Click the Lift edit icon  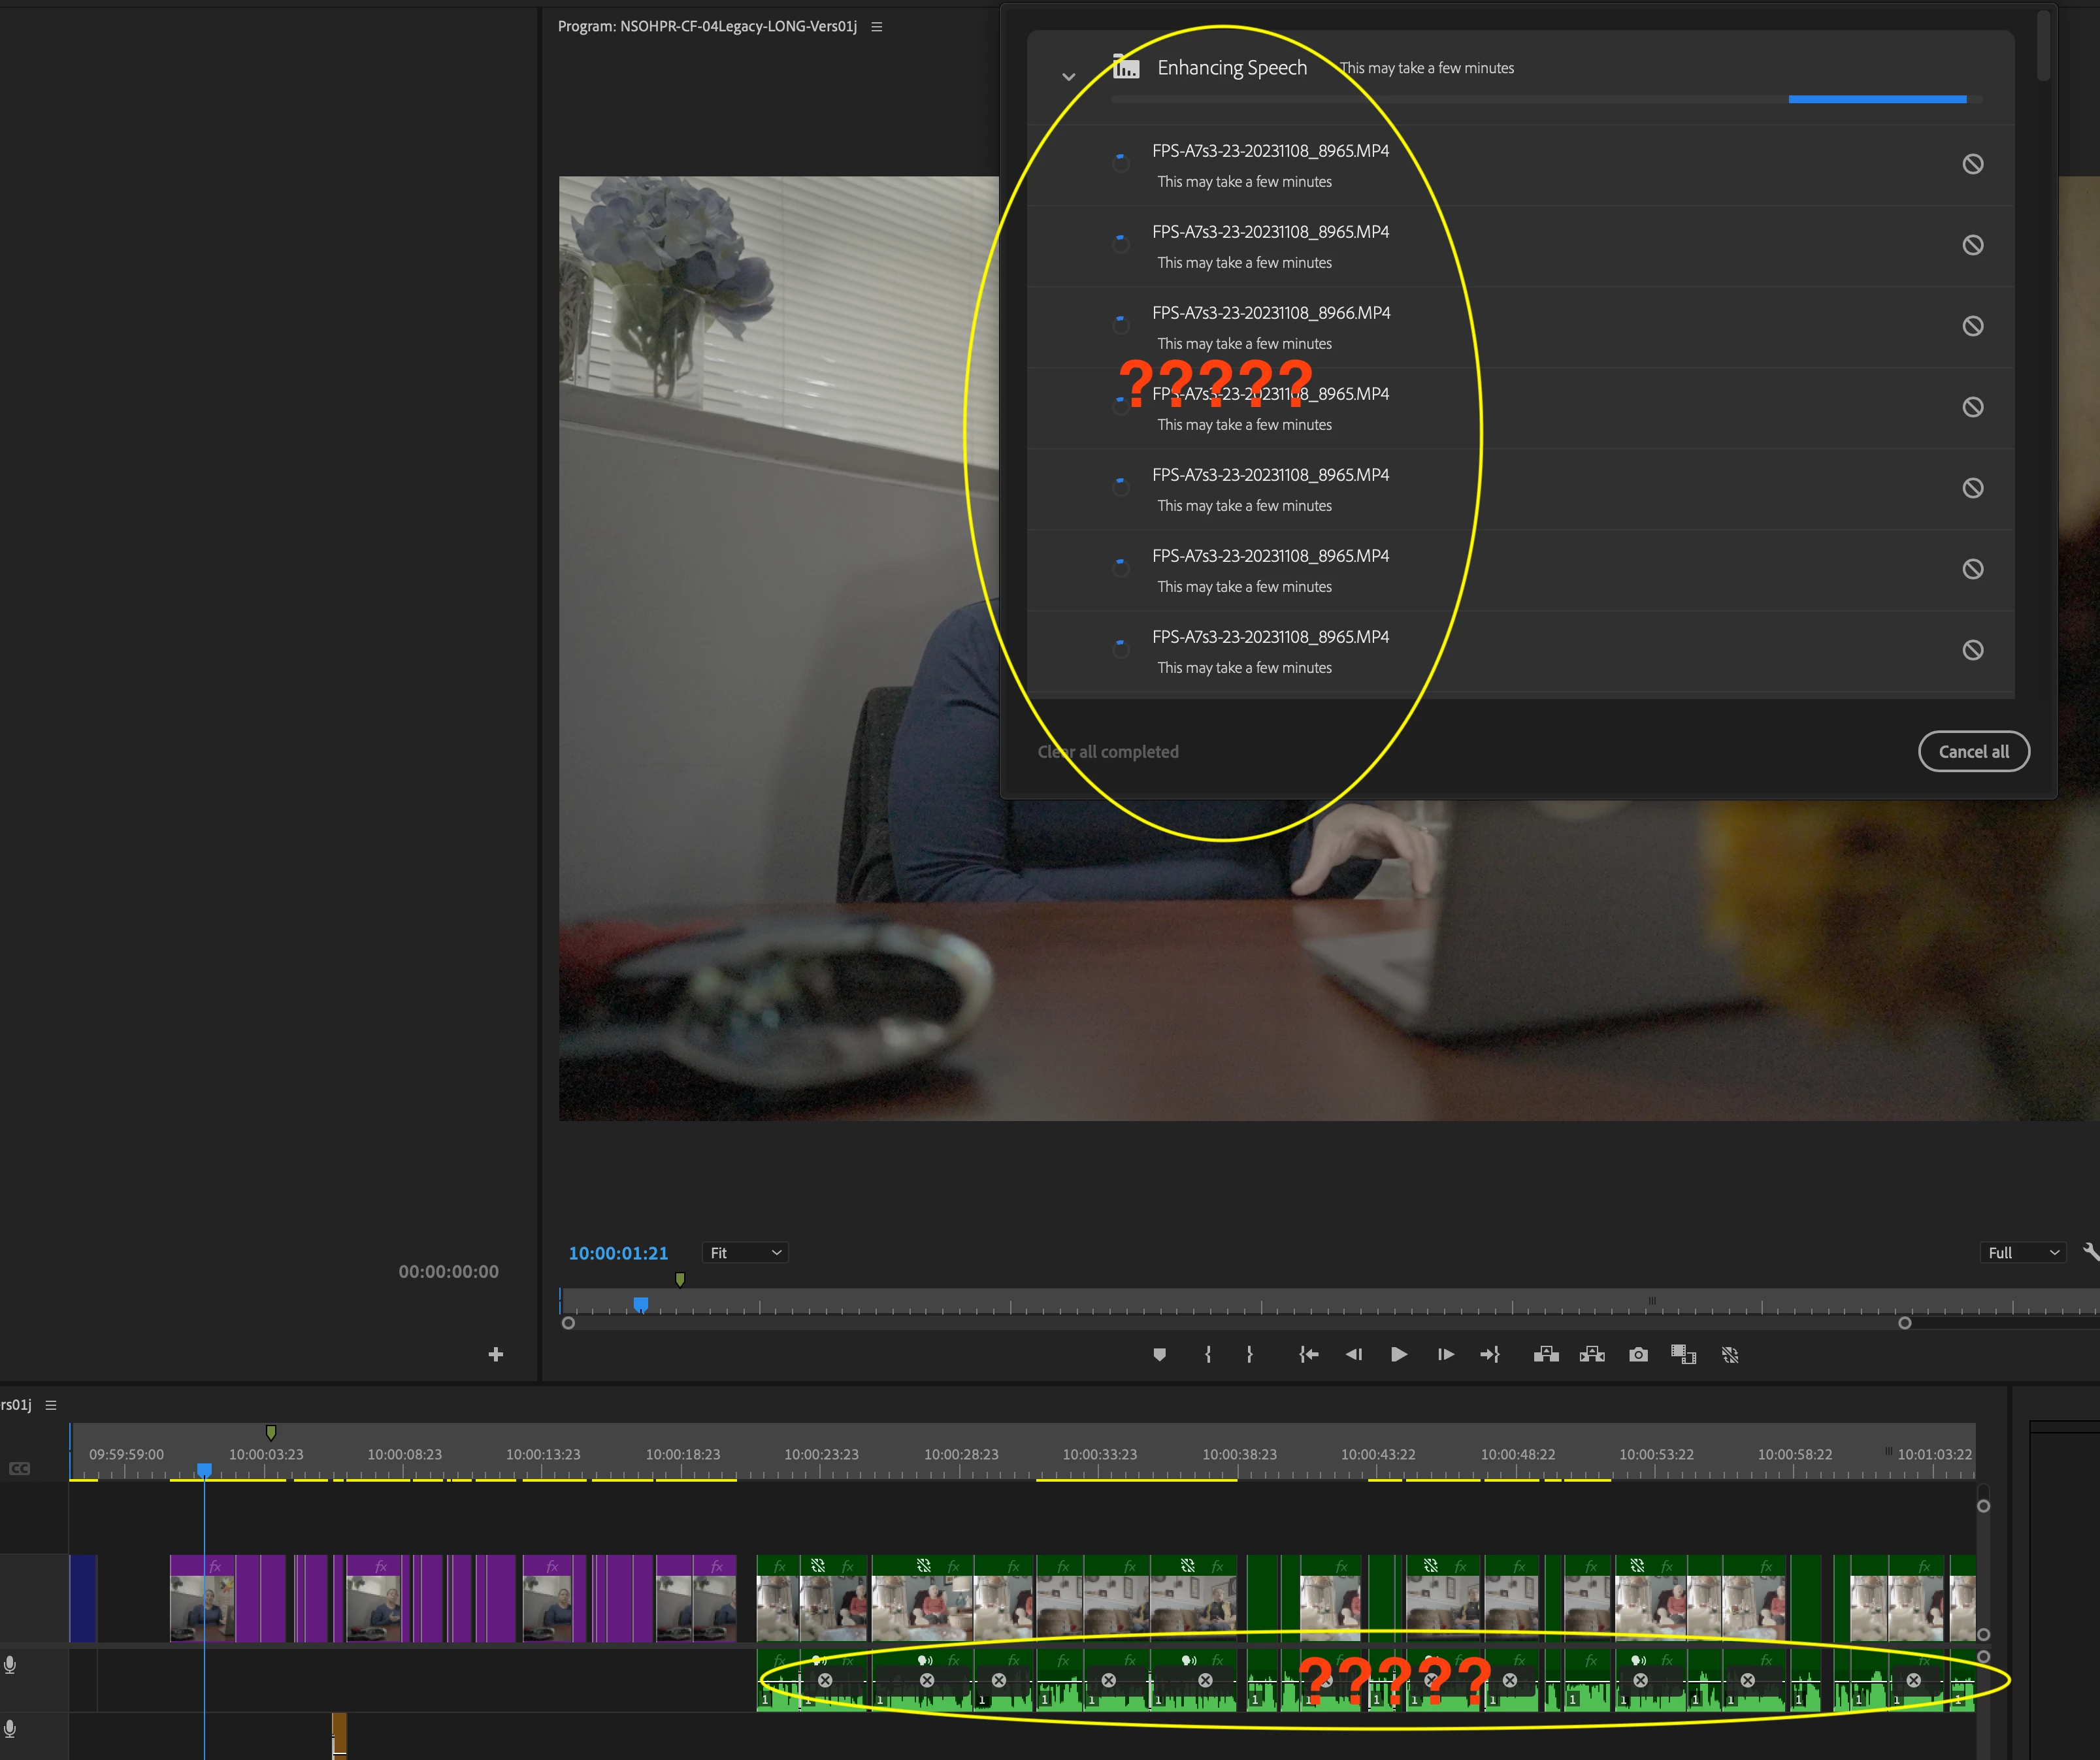point(1546,1354)
